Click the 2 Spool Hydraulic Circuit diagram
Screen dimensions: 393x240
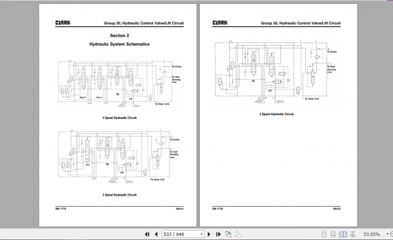click(x=276, y=72)
